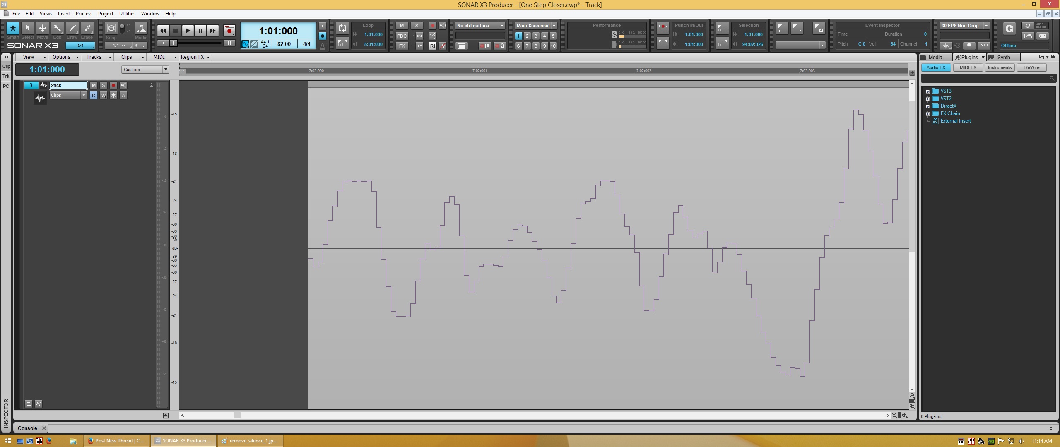Screen dimensions: 1060x447
Task: Click the MIDI FX button
Action: pyautogui.click(x=968, y=67)
